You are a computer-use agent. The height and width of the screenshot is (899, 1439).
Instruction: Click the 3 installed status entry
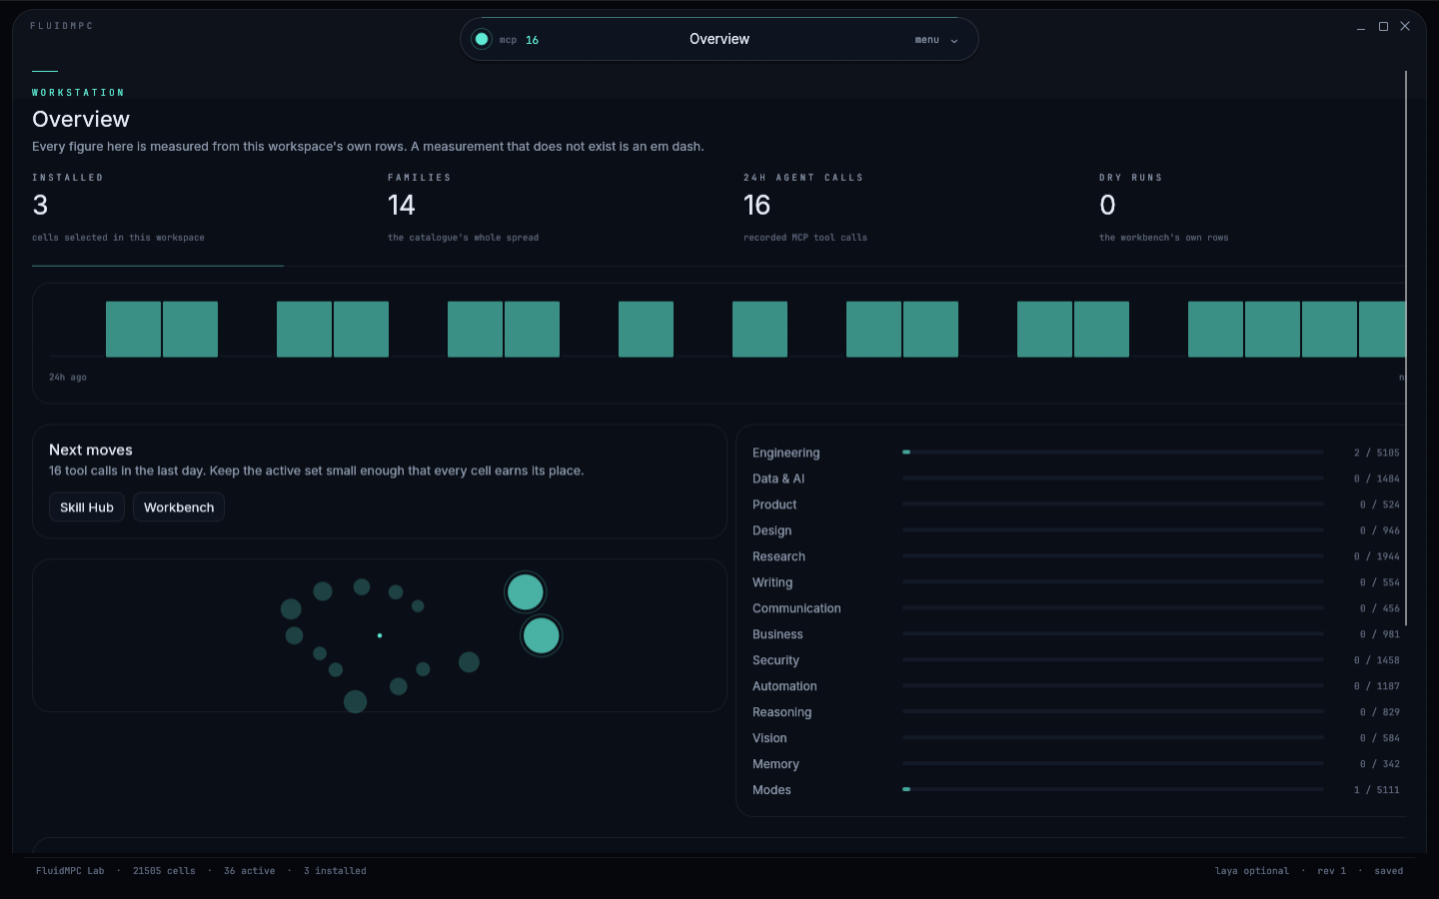click(335, 871)
